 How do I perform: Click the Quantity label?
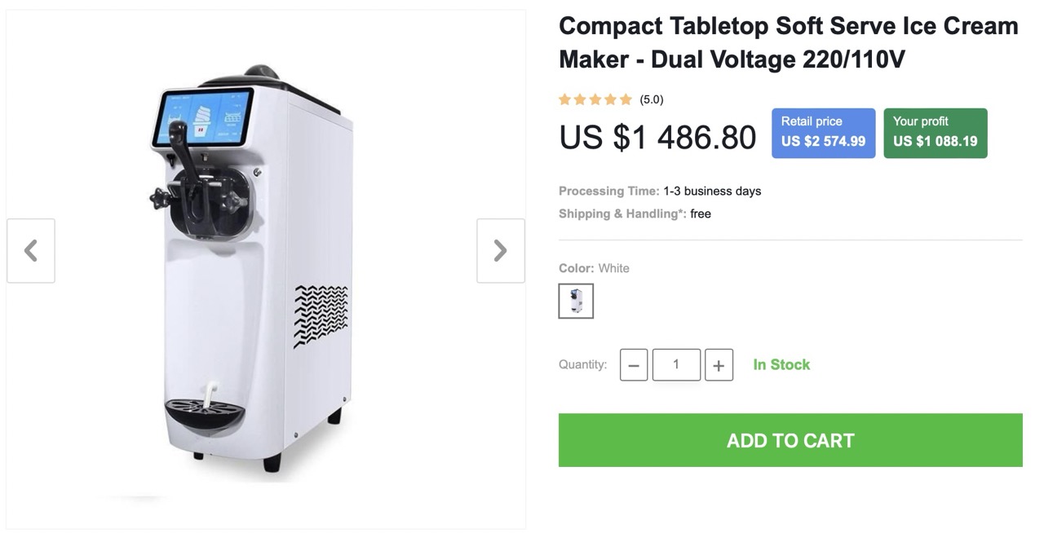(582, 364)
